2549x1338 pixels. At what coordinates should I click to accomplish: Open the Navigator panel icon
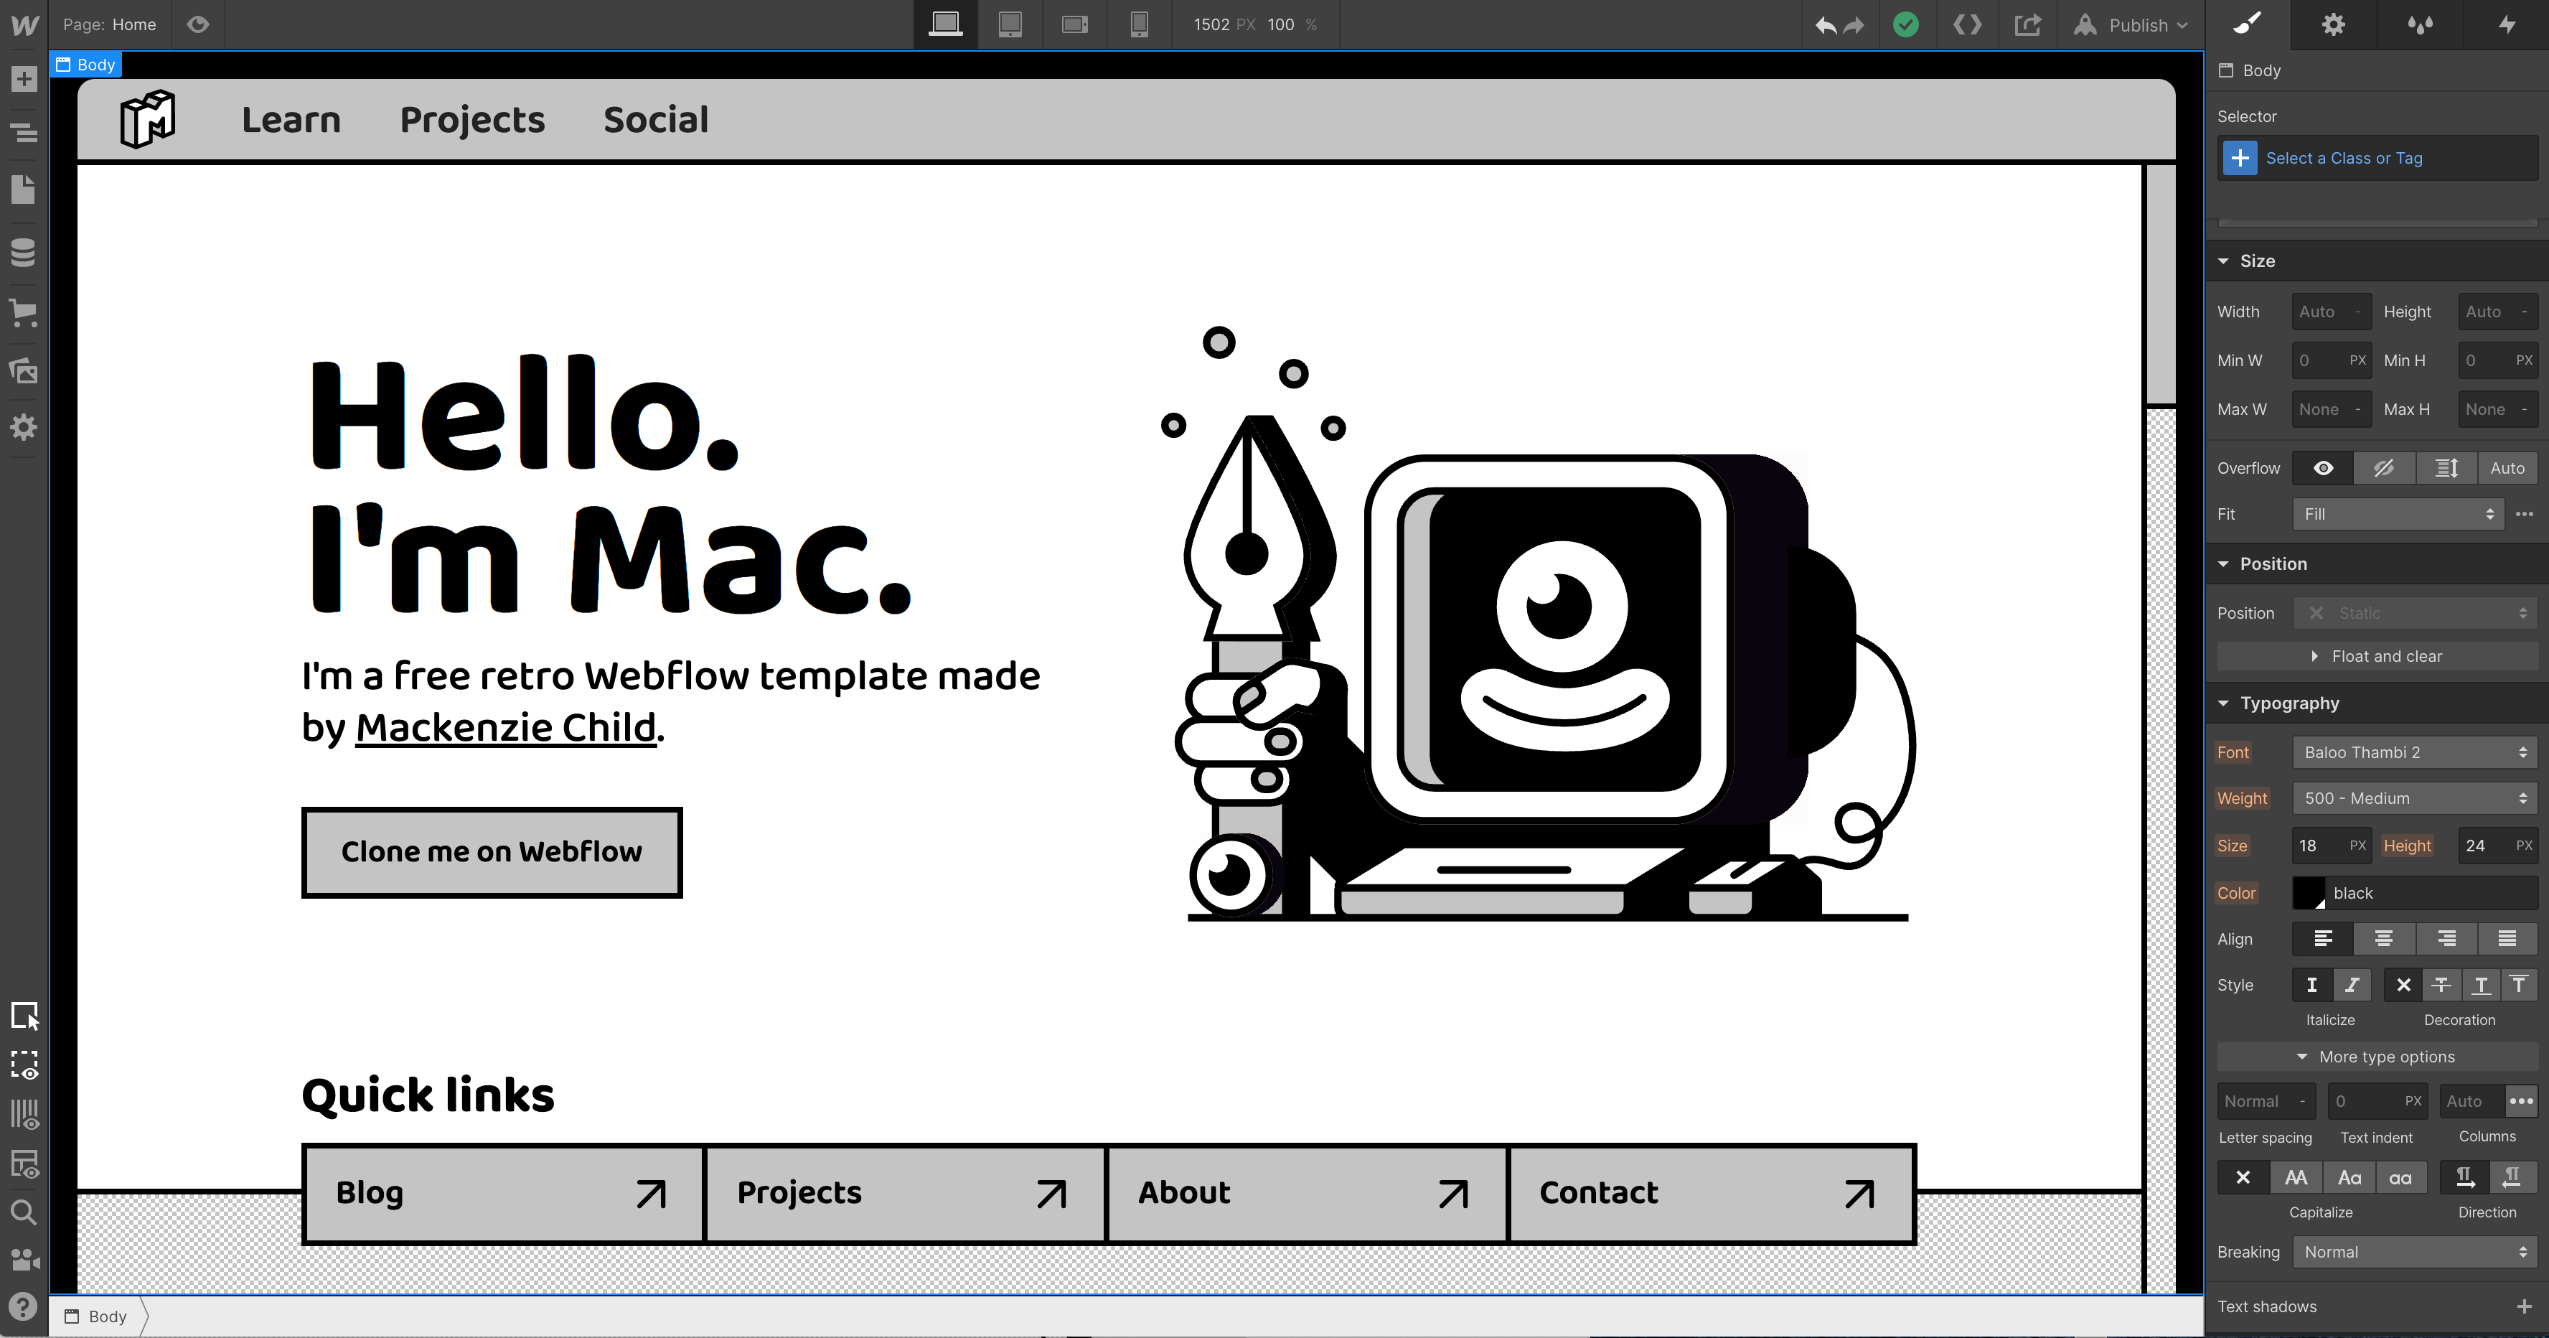24,133
